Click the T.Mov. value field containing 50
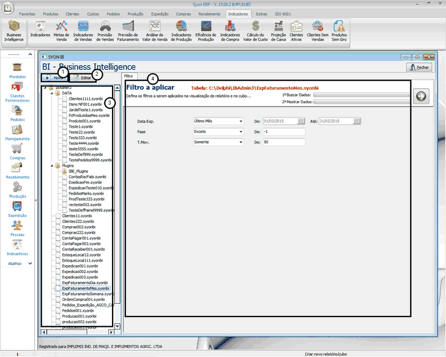The image size is (446, 357). (283, 142)
